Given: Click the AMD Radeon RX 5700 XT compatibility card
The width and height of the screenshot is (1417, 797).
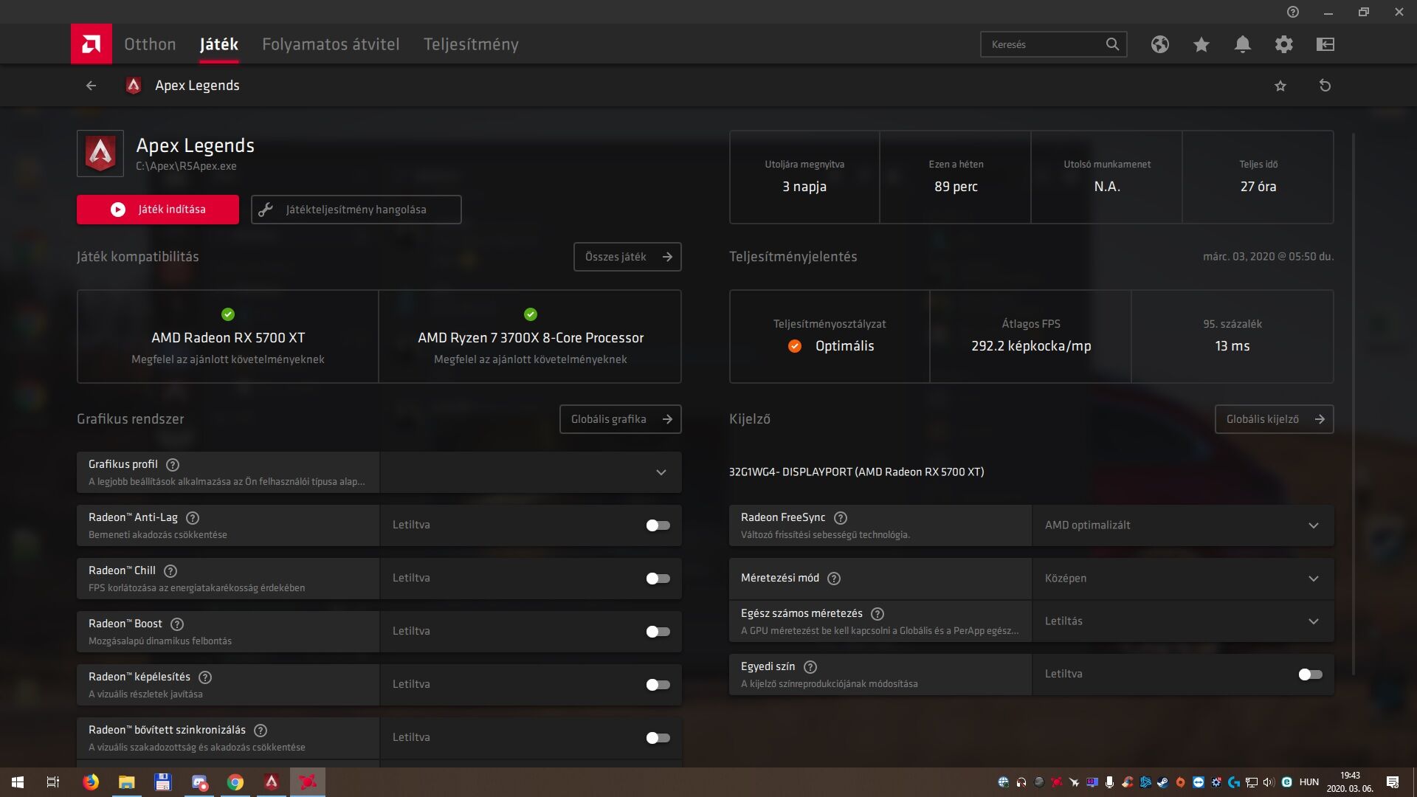Looking at the screenshot, I should click(228, 337).
